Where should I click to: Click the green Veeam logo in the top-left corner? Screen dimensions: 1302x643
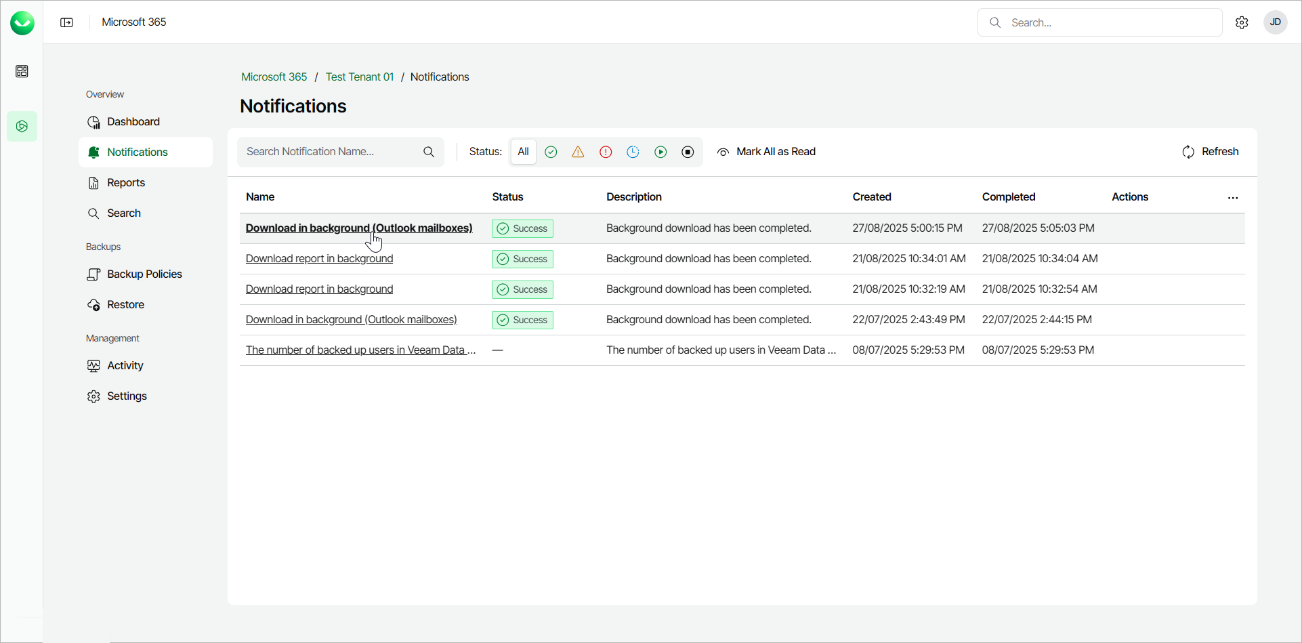(22, 22)
